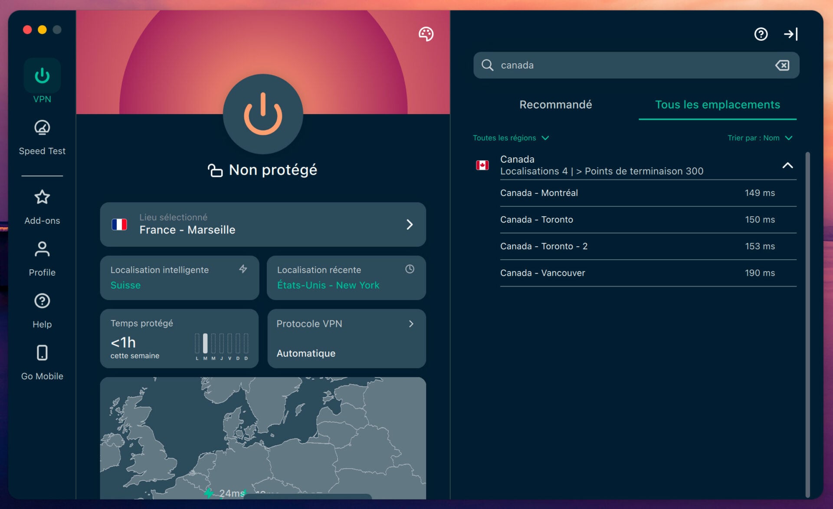Switch to the Recommandé tab
This screenshot has height=509, width=833.
coord(555,104)
